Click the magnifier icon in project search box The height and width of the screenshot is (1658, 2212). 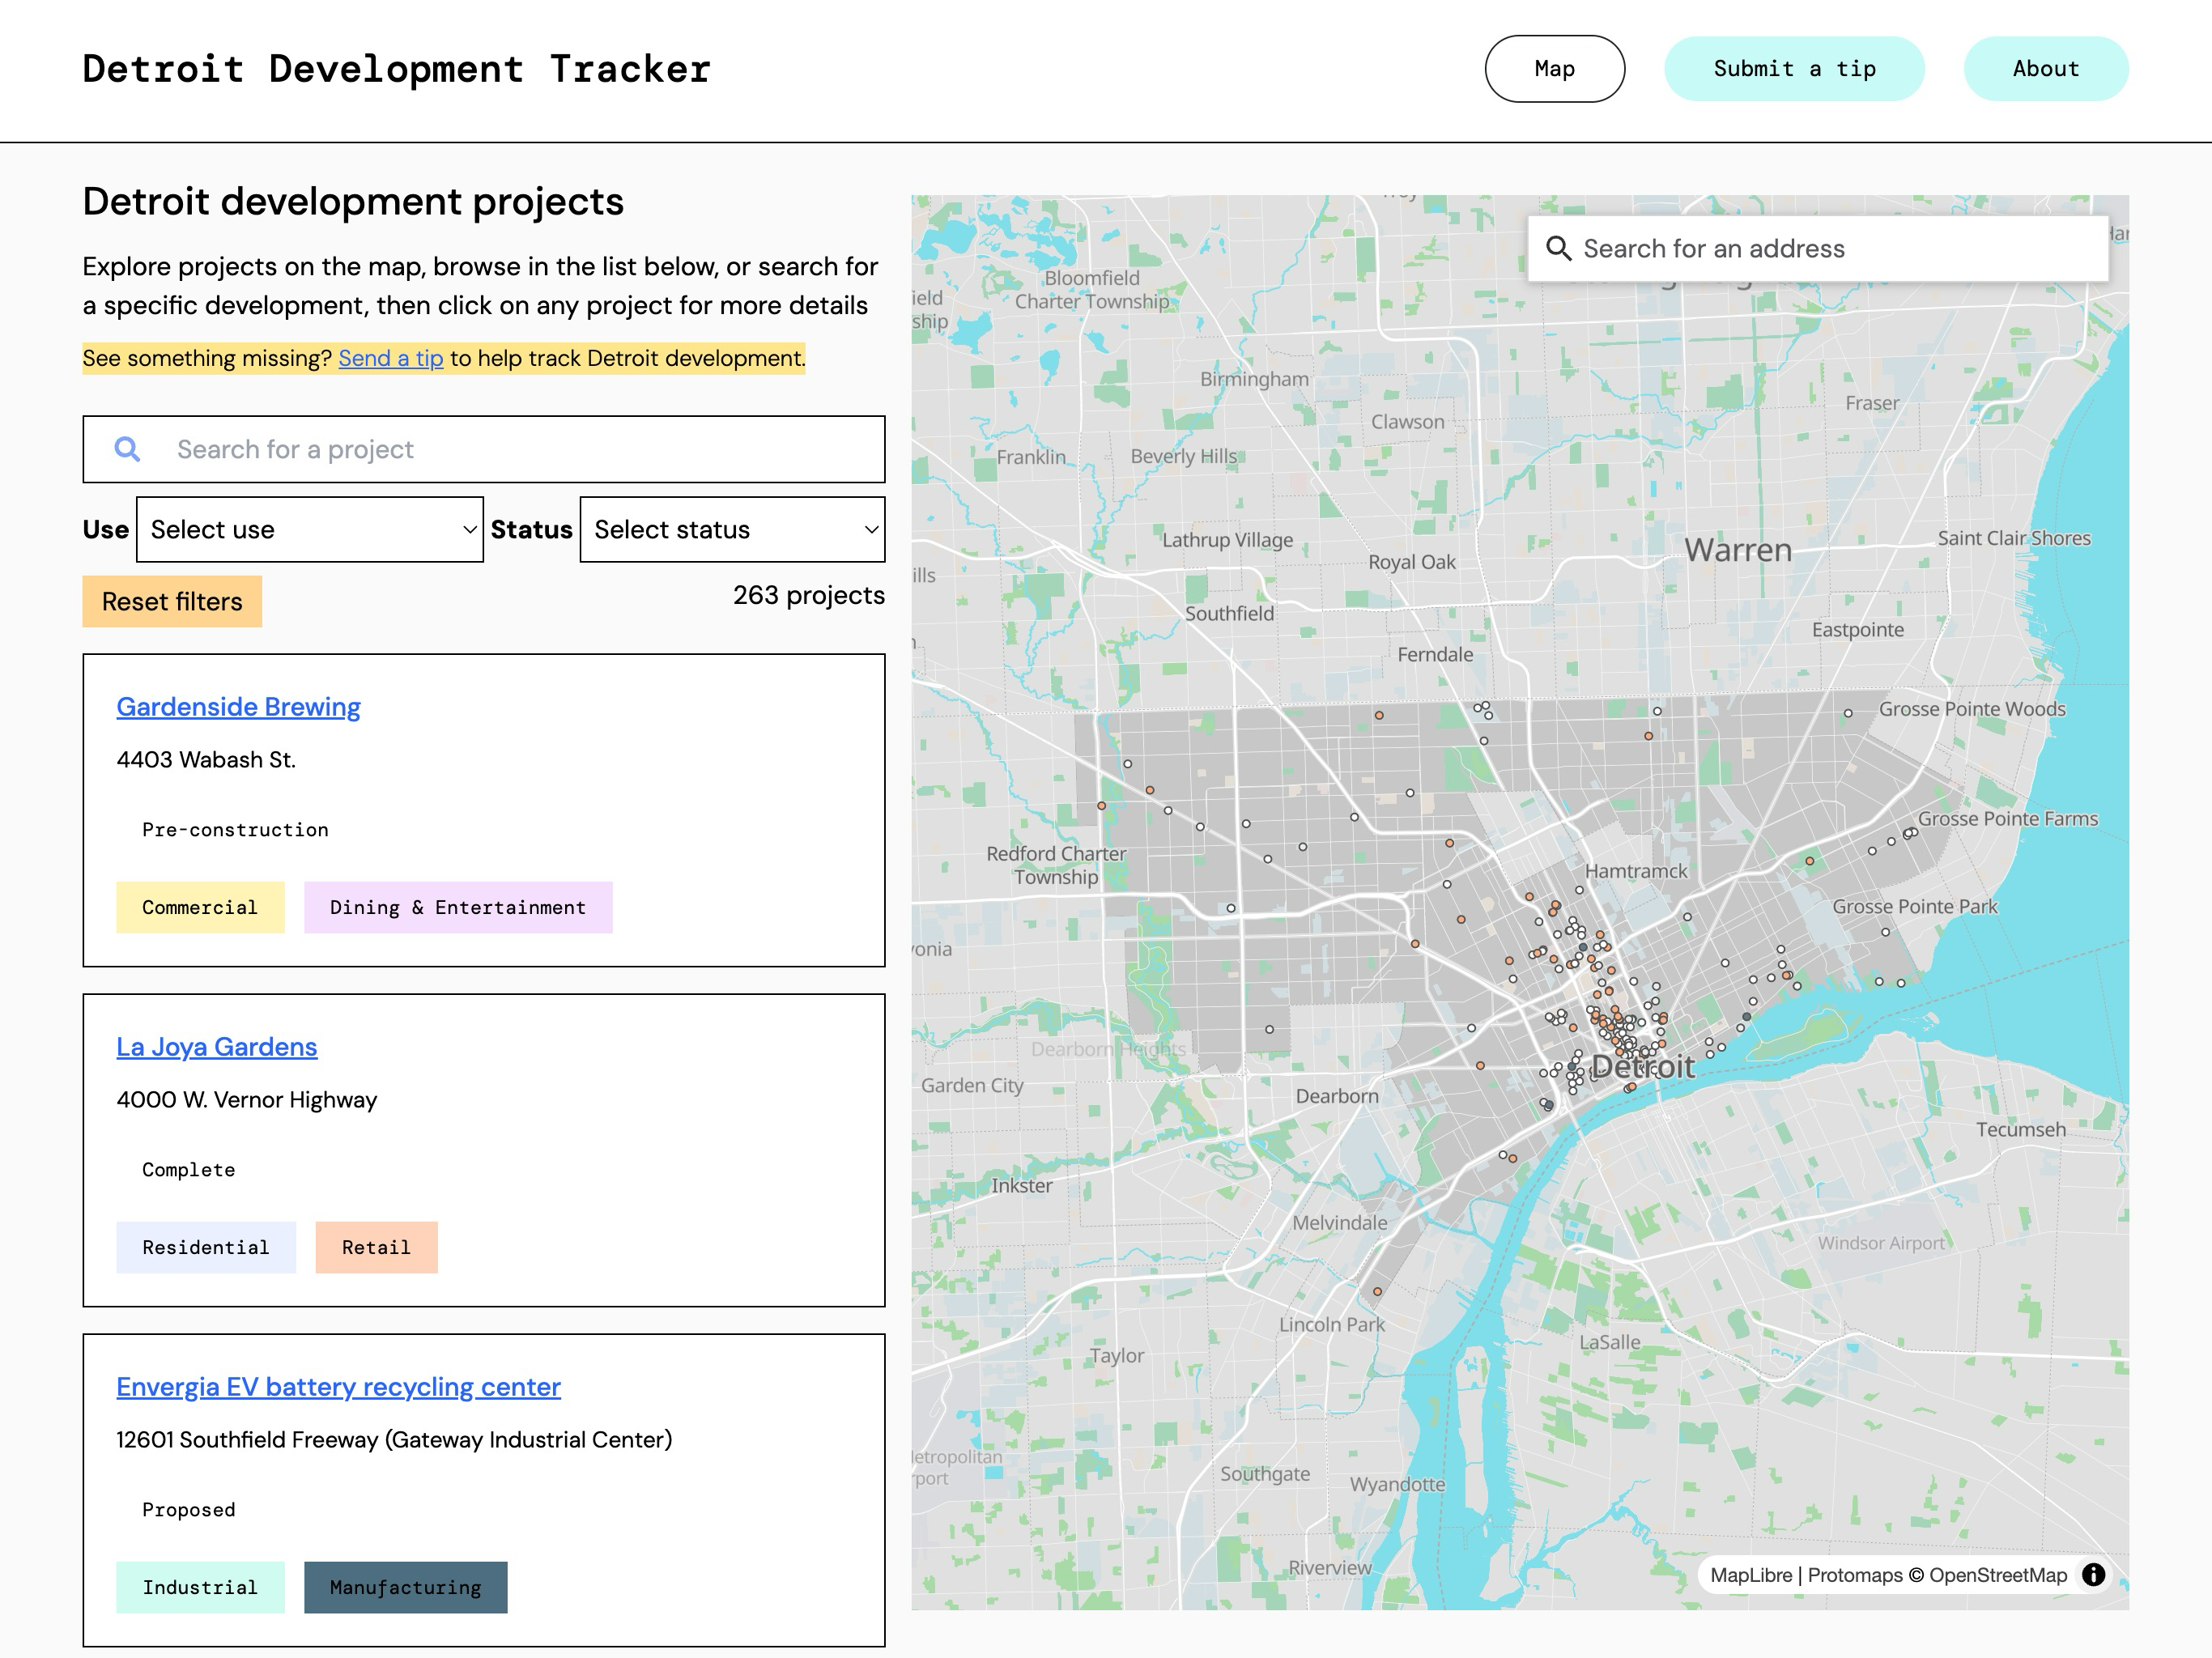(129, 450)
